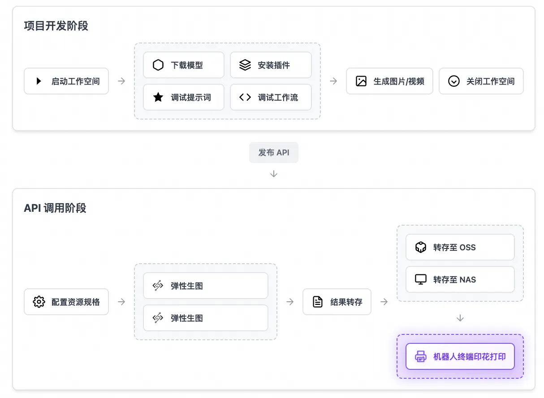Open the 发布 API step

click(273, 152)
